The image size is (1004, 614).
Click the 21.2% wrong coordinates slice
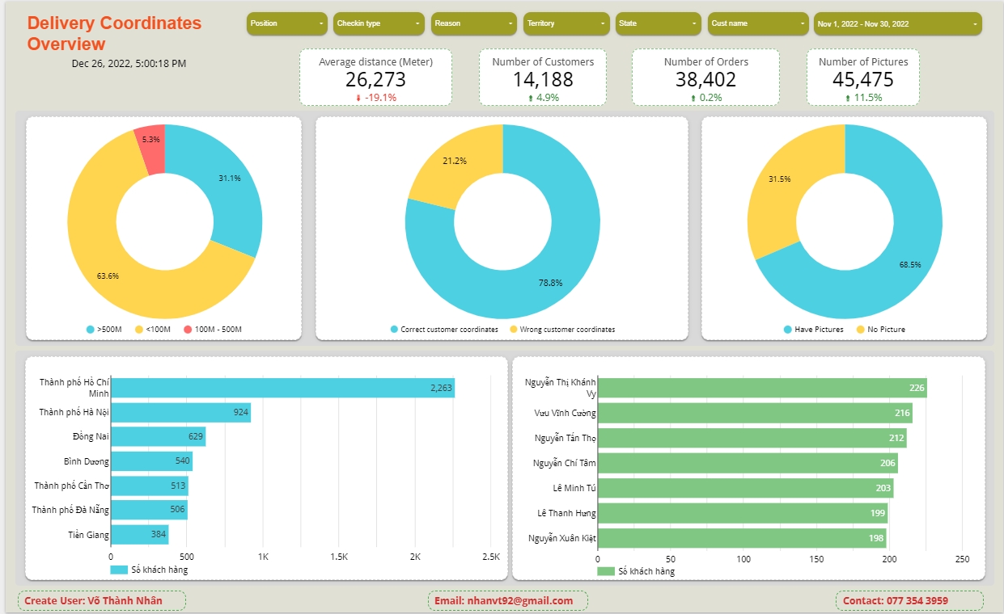pos(453,162)
